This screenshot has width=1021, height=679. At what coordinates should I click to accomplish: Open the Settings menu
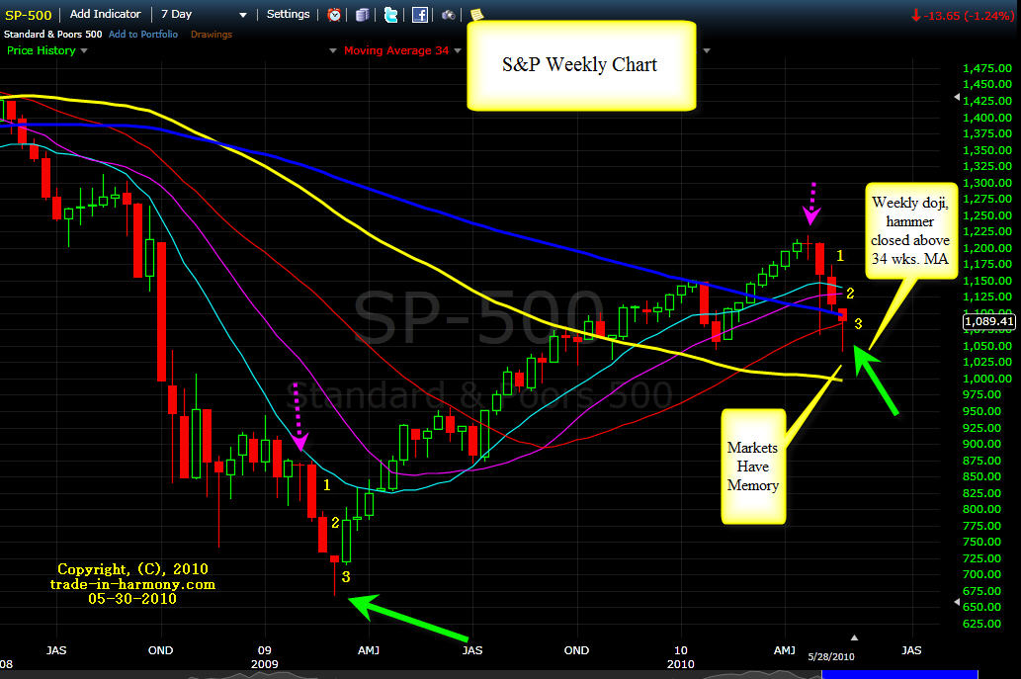click(x=288, y=14)
